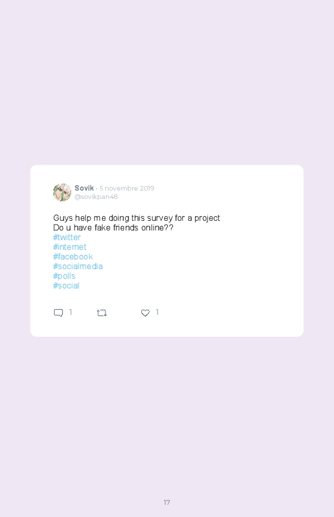Image resolution: width=334 pixels, height=517 pixels.
Task: Click the lavender page background above card
Action: click(x=167, y=82)
